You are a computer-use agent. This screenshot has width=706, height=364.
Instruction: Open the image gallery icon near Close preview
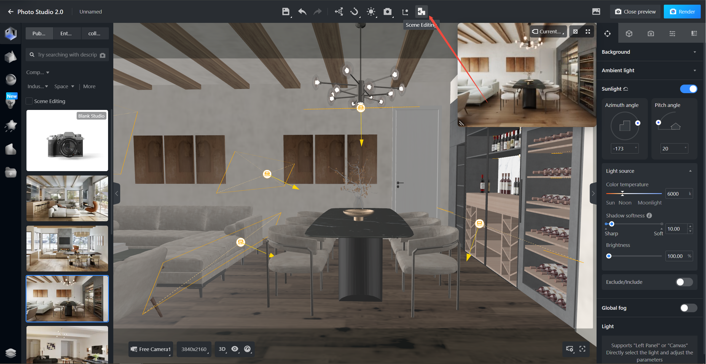point(596,12)
